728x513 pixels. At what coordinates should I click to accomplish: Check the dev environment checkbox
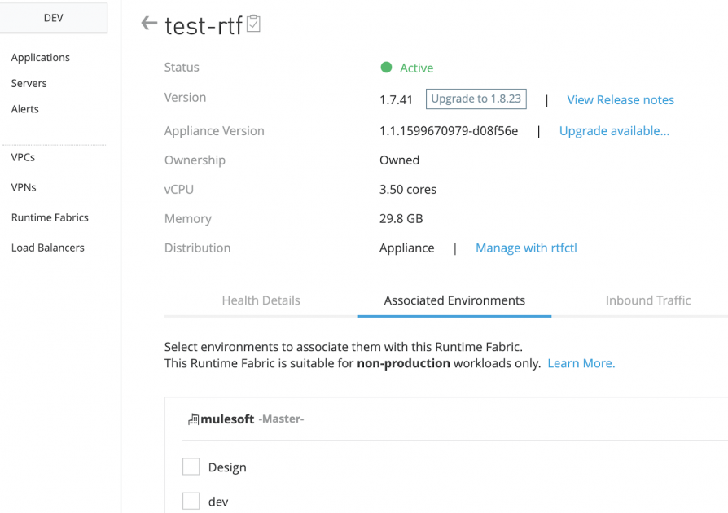tap(191, 501)
